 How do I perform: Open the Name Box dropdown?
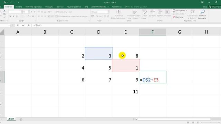point(9,25)
